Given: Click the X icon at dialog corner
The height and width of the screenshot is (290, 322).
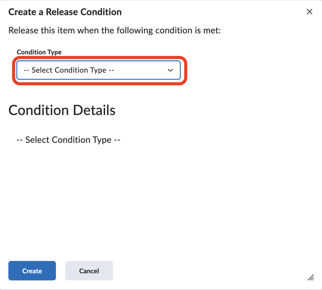Looking at the screenshot, I should point(309,12).
